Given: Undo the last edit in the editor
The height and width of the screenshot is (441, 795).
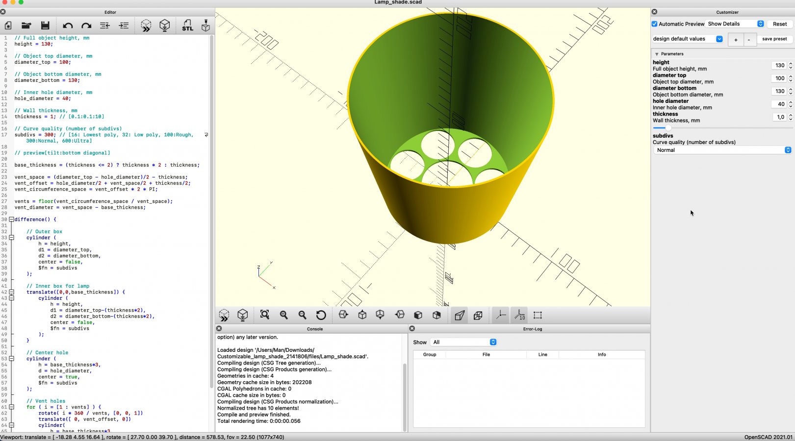Looking at the screenshot, I should coord(68,25).
